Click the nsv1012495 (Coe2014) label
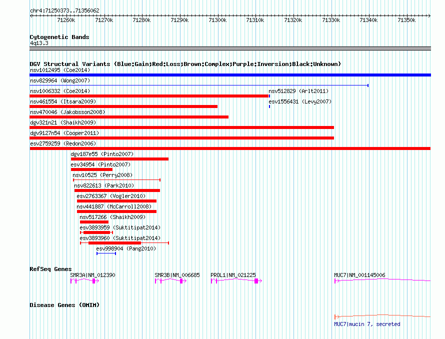The width and height of the screenshot is (445, 339). pos(60,70)
